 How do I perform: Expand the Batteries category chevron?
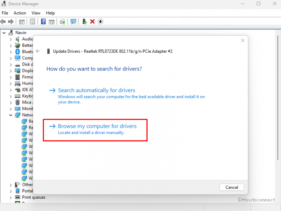11,45
